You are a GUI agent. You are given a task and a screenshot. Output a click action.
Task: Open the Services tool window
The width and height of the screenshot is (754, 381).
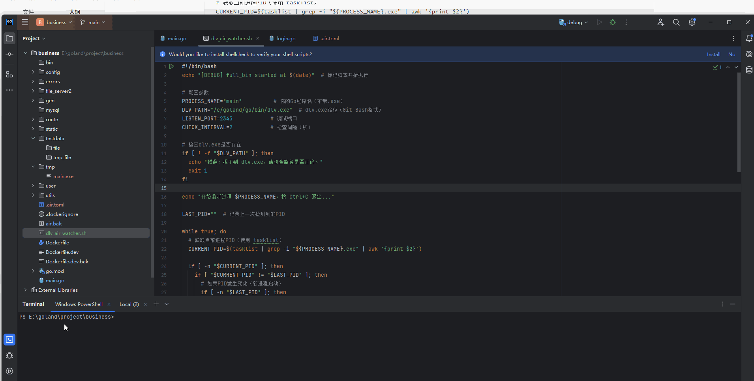pyautogui.click(x=9, y=371)
